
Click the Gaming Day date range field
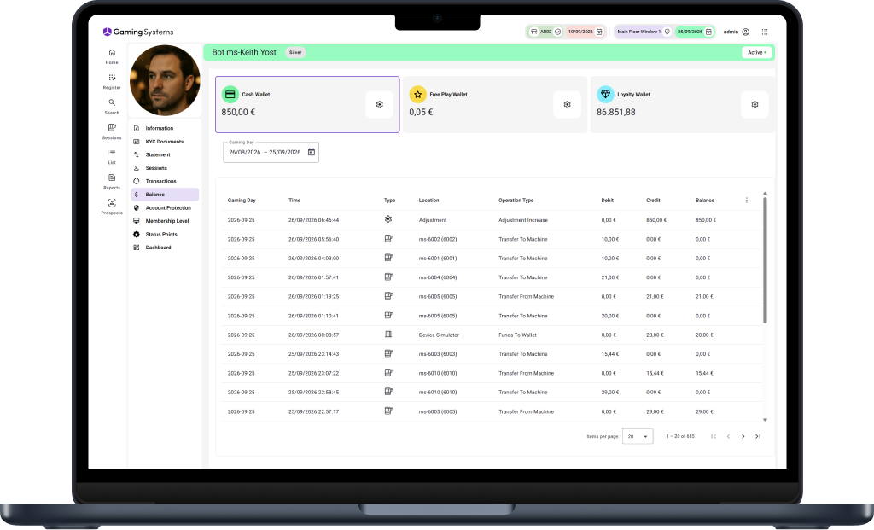[271, 152]
